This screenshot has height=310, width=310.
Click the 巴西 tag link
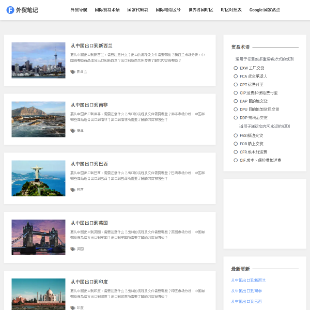click(x=80, y=190)
